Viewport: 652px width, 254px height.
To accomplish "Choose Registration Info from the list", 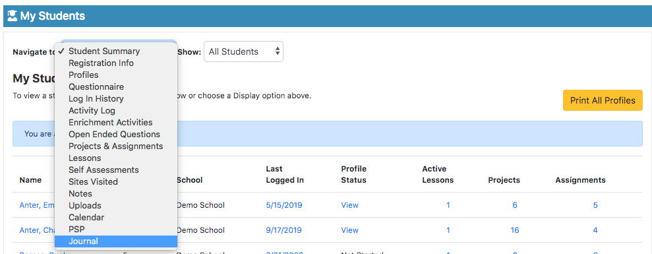I will click(x=116, y=63).
